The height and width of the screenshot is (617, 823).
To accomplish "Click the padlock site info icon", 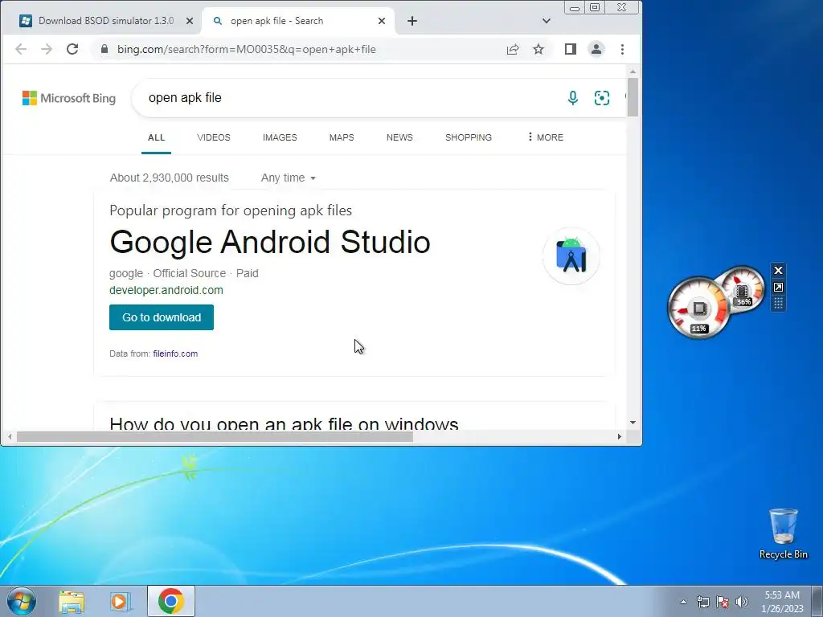I will (104, 49).
